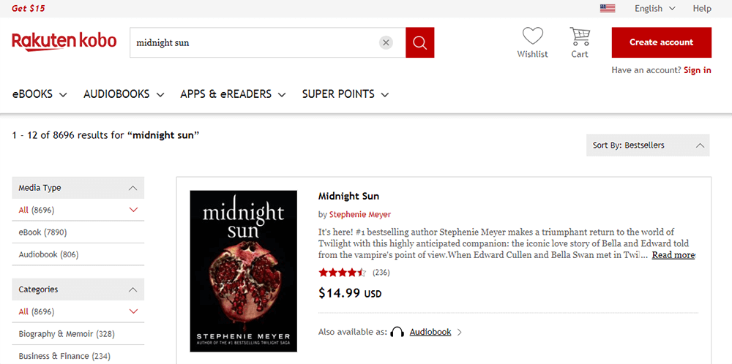Clear the search field with X icon
This screenshot has width=732, height=364.
pyautogui.click(x=386, y=42)
